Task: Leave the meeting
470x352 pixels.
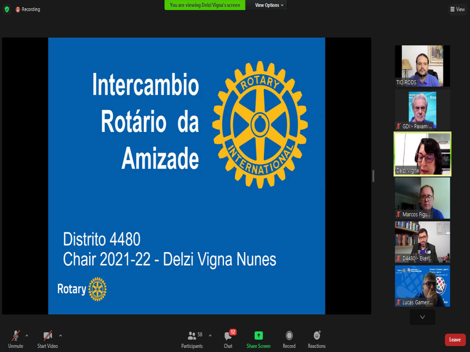Action: pyautogui.click(x=455, y=340)
